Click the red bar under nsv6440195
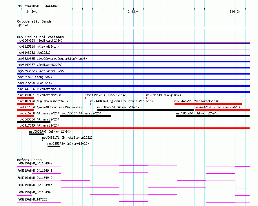 click(x=222, y=110)
